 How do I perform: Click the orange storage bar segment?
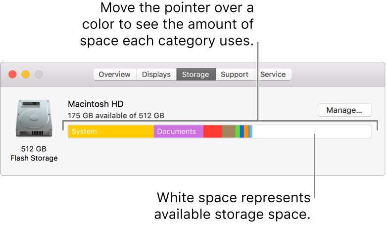[x=246, y=132]
